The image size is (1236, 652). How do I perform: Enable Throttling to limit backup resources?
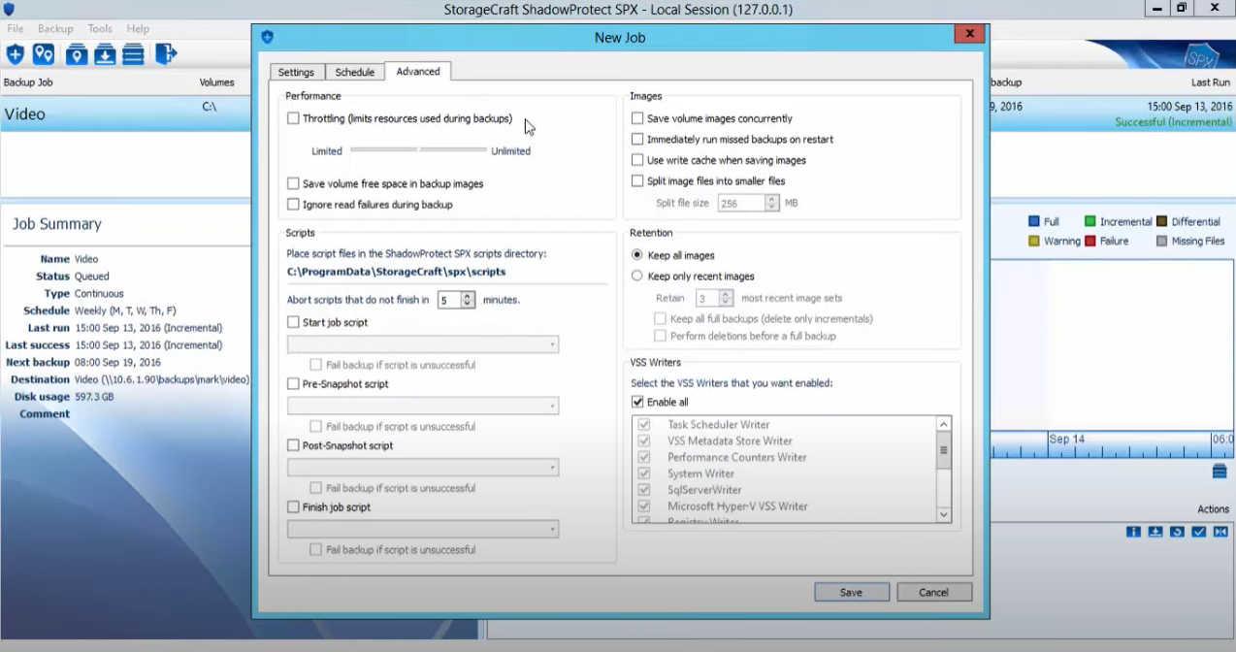[x=293, y=117]
